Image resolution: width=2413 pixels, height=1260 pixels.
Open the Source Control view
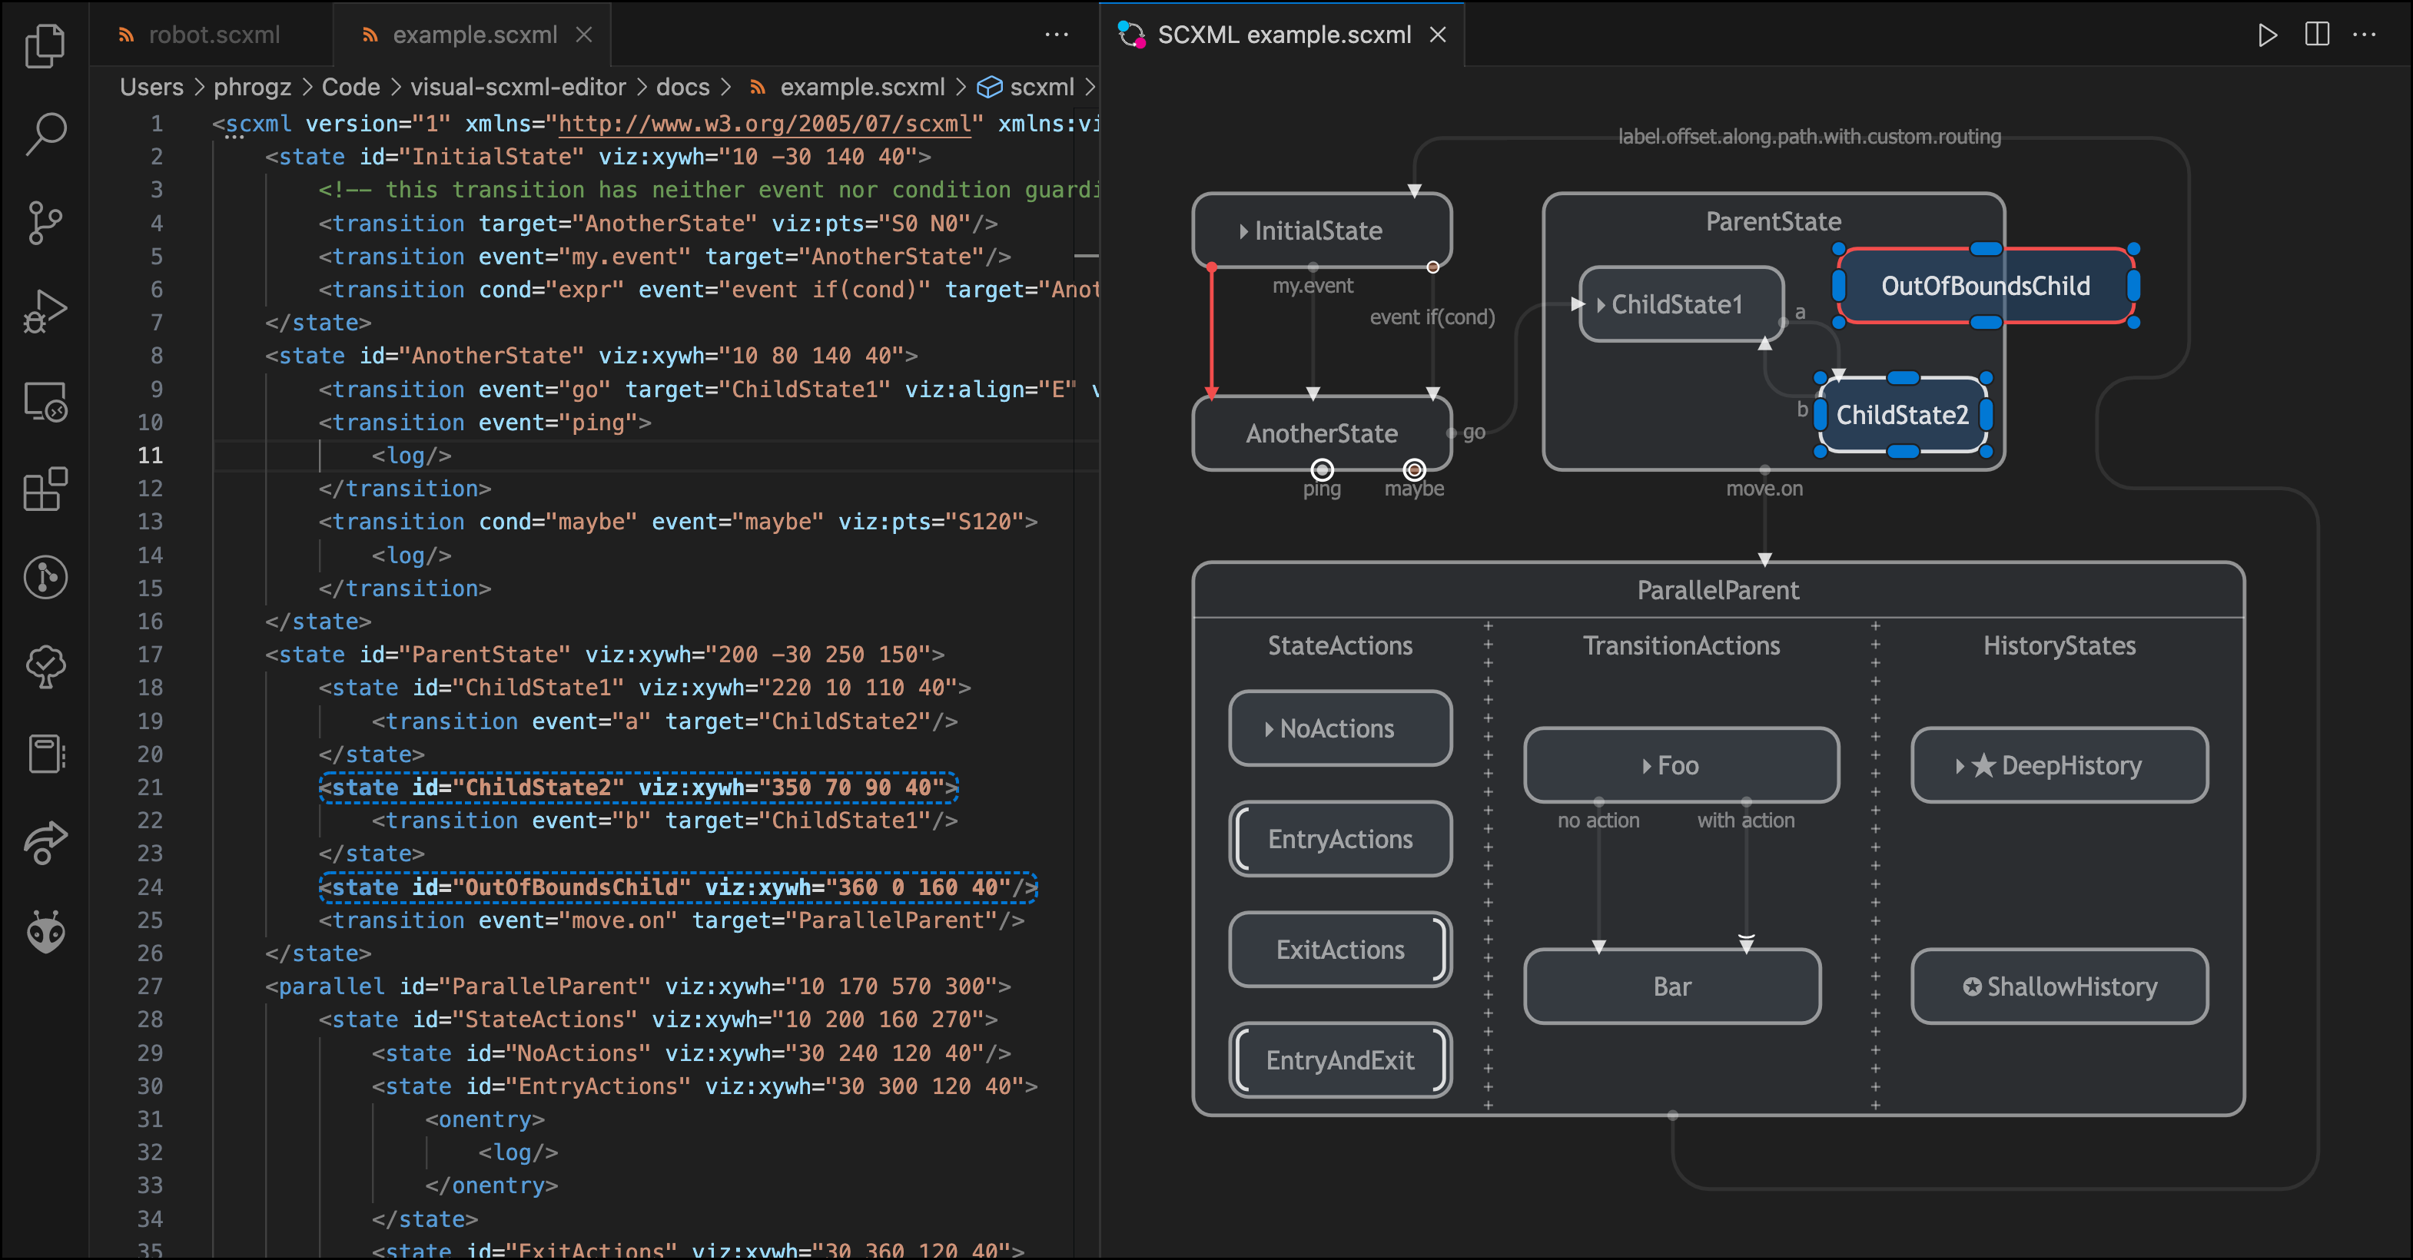tap(45, 222)
